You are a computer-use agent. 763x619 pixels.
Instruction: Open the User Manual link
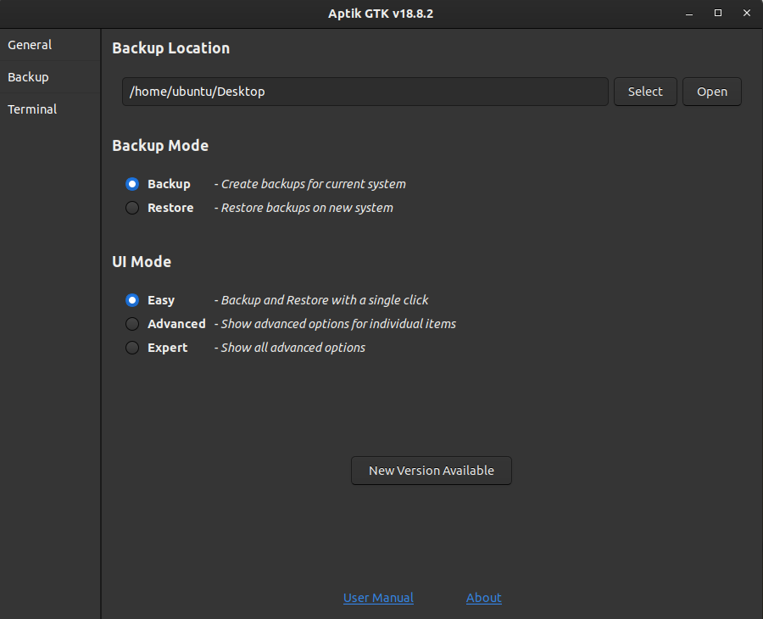click(378, 598)
